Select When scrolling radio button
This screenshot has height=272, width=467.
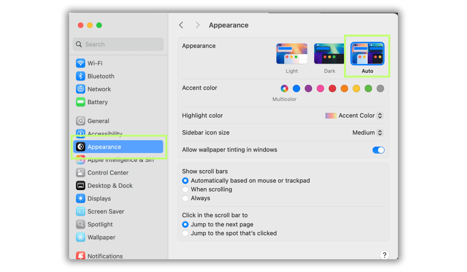185,189
